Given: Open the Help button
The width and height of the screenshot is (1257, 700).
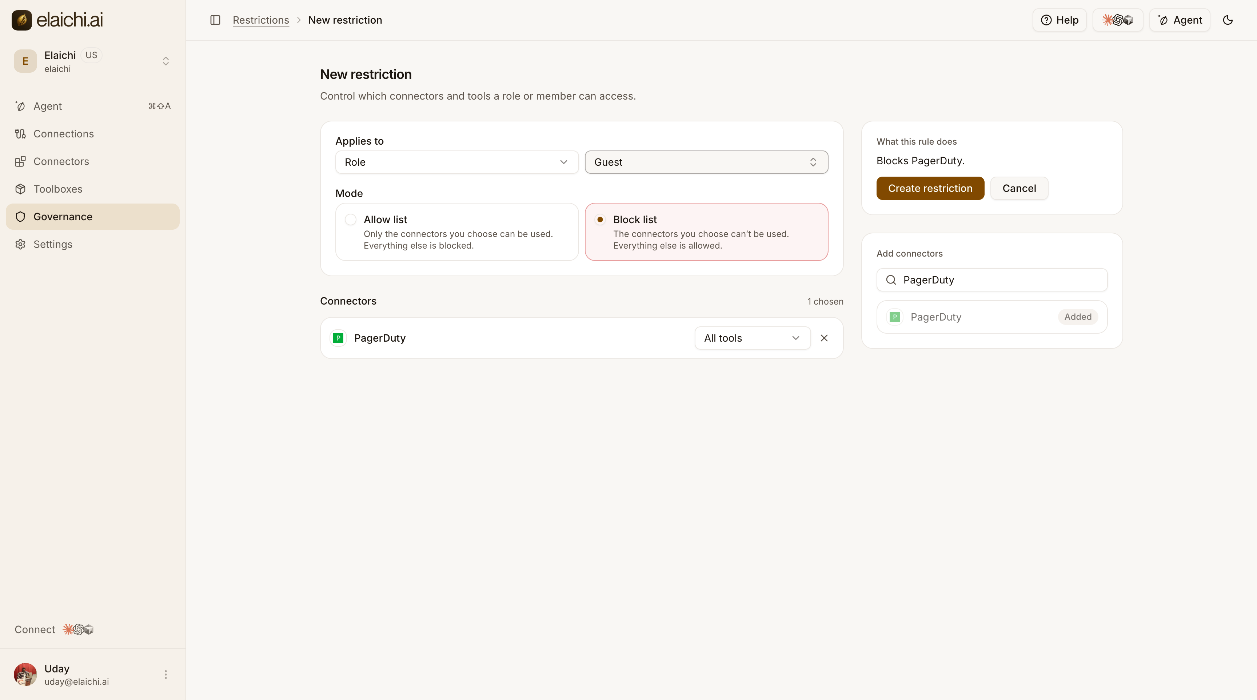Looking at the screenshot, I should pos(1060,20).
